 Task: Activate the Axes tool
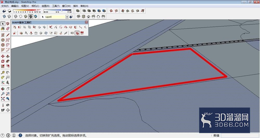click(x=3, y=82)
